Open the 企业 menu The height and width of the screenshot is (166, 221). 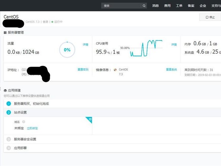point(203,6)
